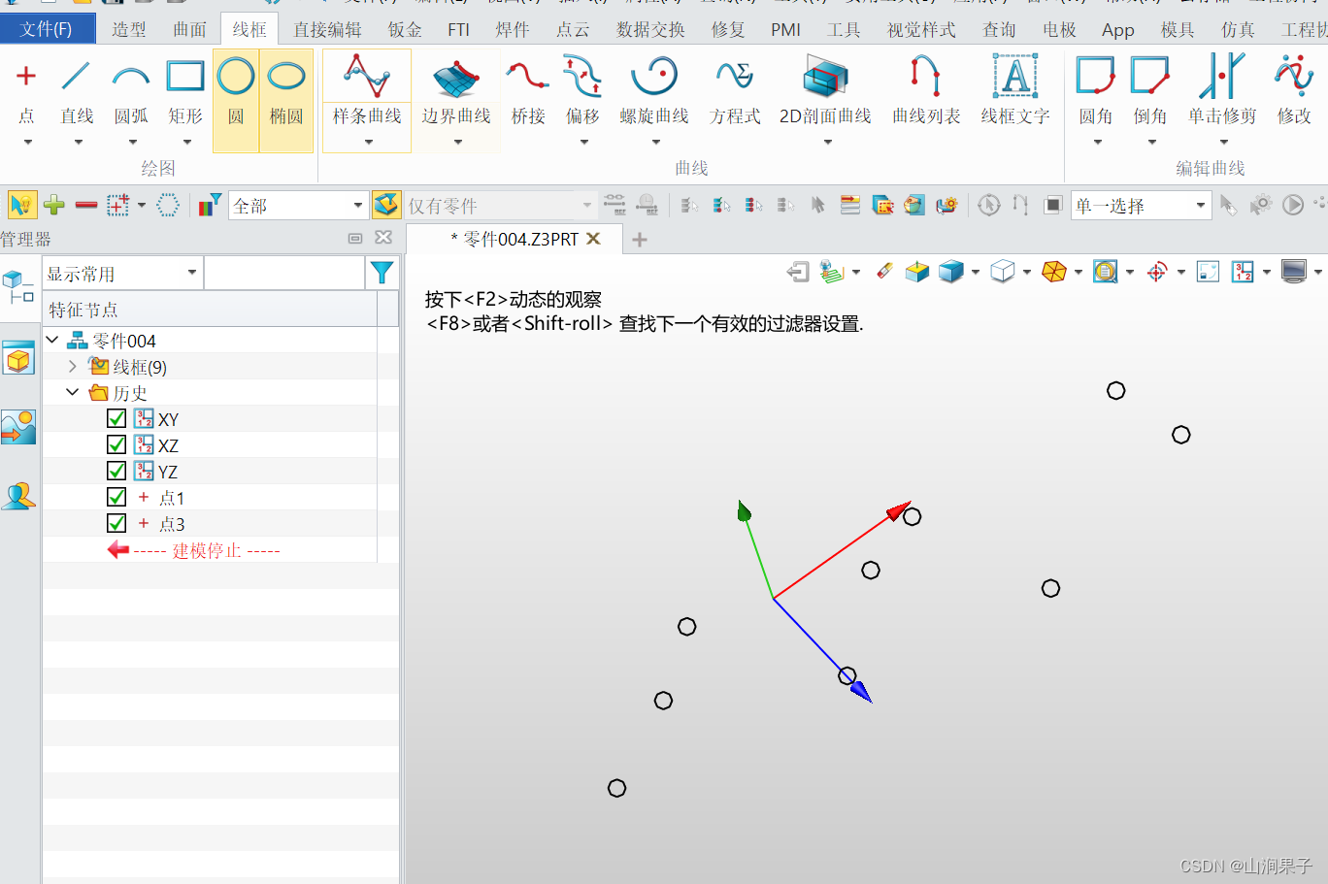This screenshot has height=884, width=1328.
Task: Expand the 线框(9) tree node
Action: pos(73,366)
